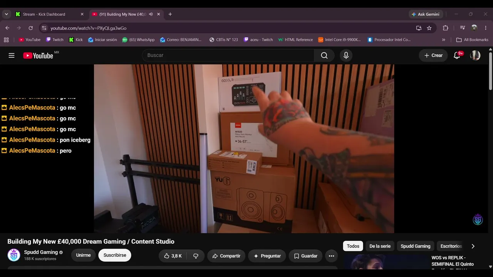Open the (65) WhatsApp bookmark
Screen dimensions: 493x277
point(138,40)
